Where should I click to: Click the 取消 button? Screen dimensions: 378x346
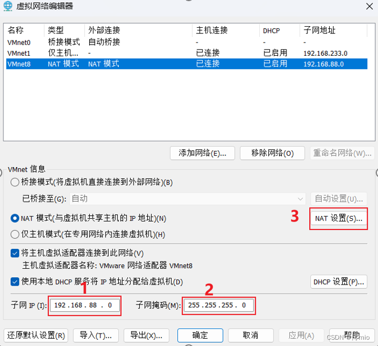pyautogui.click(x=251, y=335)
